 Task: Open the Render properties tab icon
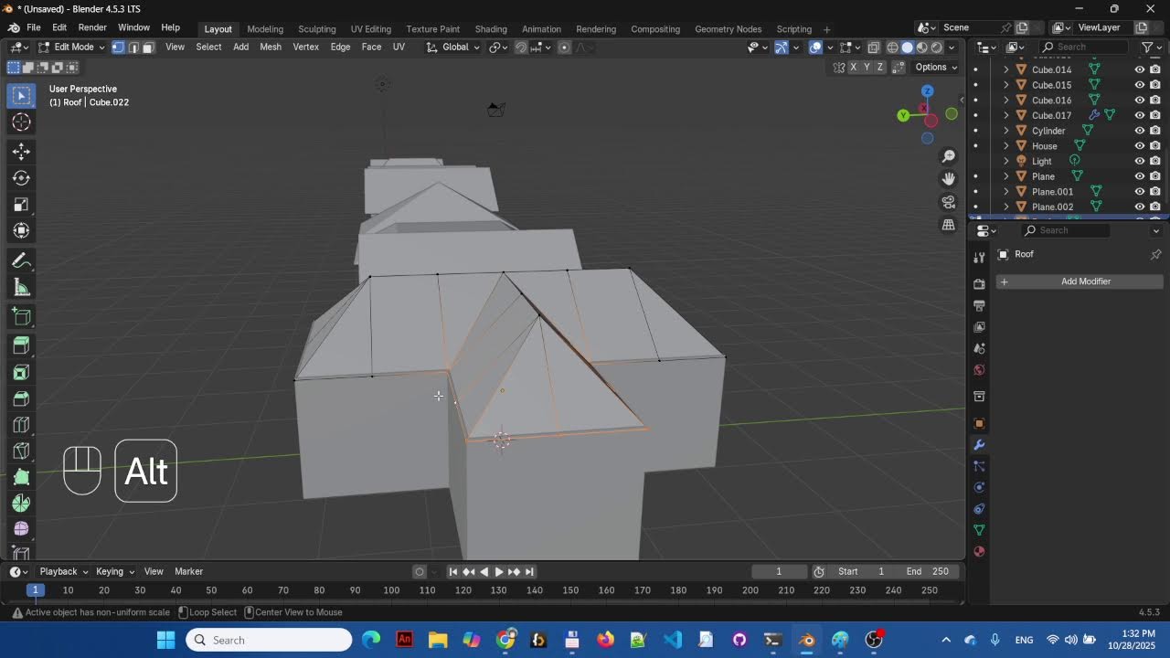(979, 283)
